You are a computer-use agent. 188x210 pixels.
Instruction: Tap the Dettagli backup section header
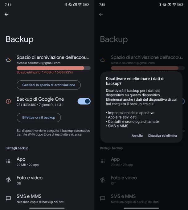pyautogui.click(x=17, y=148)
